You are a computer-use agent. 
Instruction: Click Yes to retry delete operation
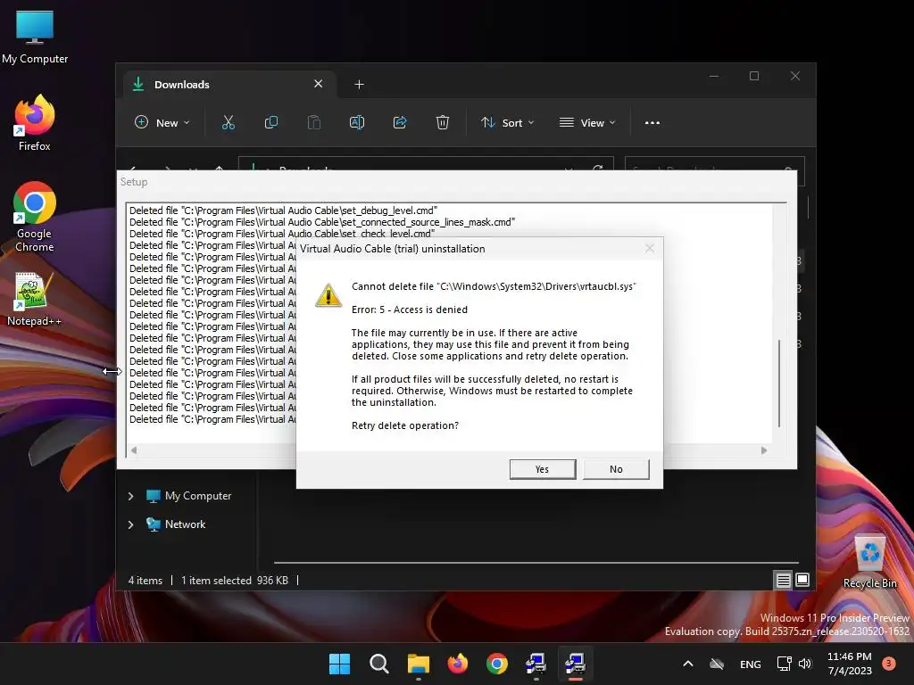[x=542, y=469]
